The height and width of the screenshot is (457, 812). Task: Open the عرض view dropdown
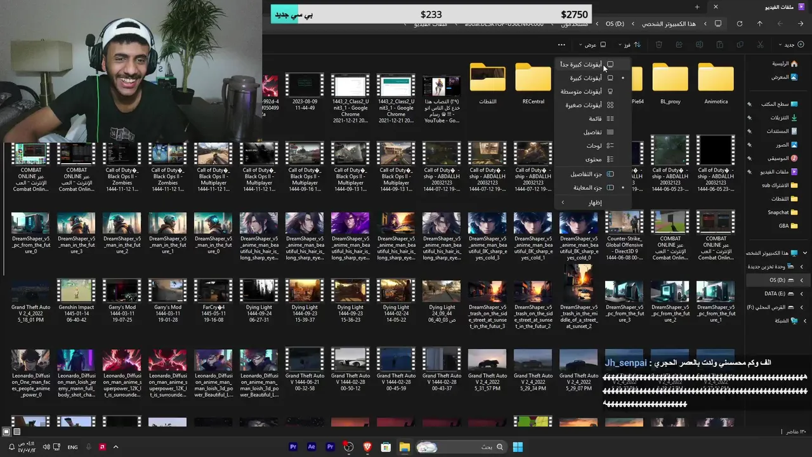point(593,44)
